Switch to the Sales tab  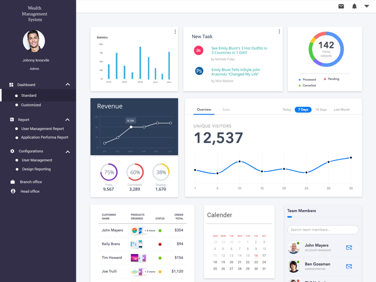(x=226, y=110)
